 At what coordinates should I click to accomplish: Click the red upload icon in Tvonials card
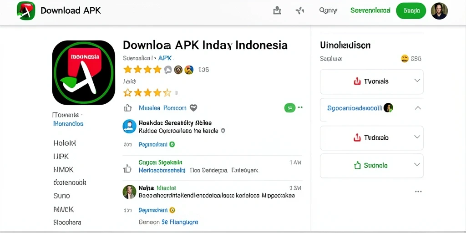click(357, 81)
